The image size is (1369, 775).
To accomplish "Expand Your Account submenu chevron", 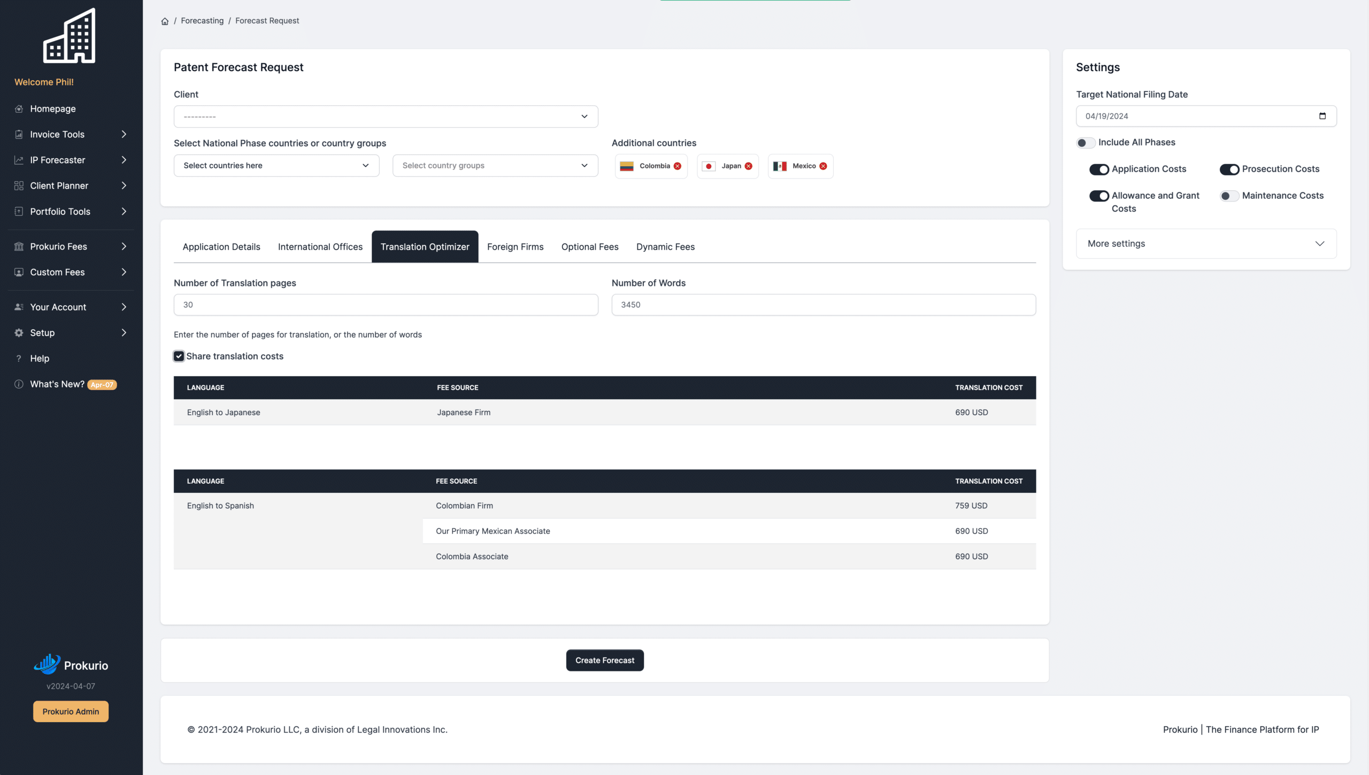I will (x=124, y=307).
